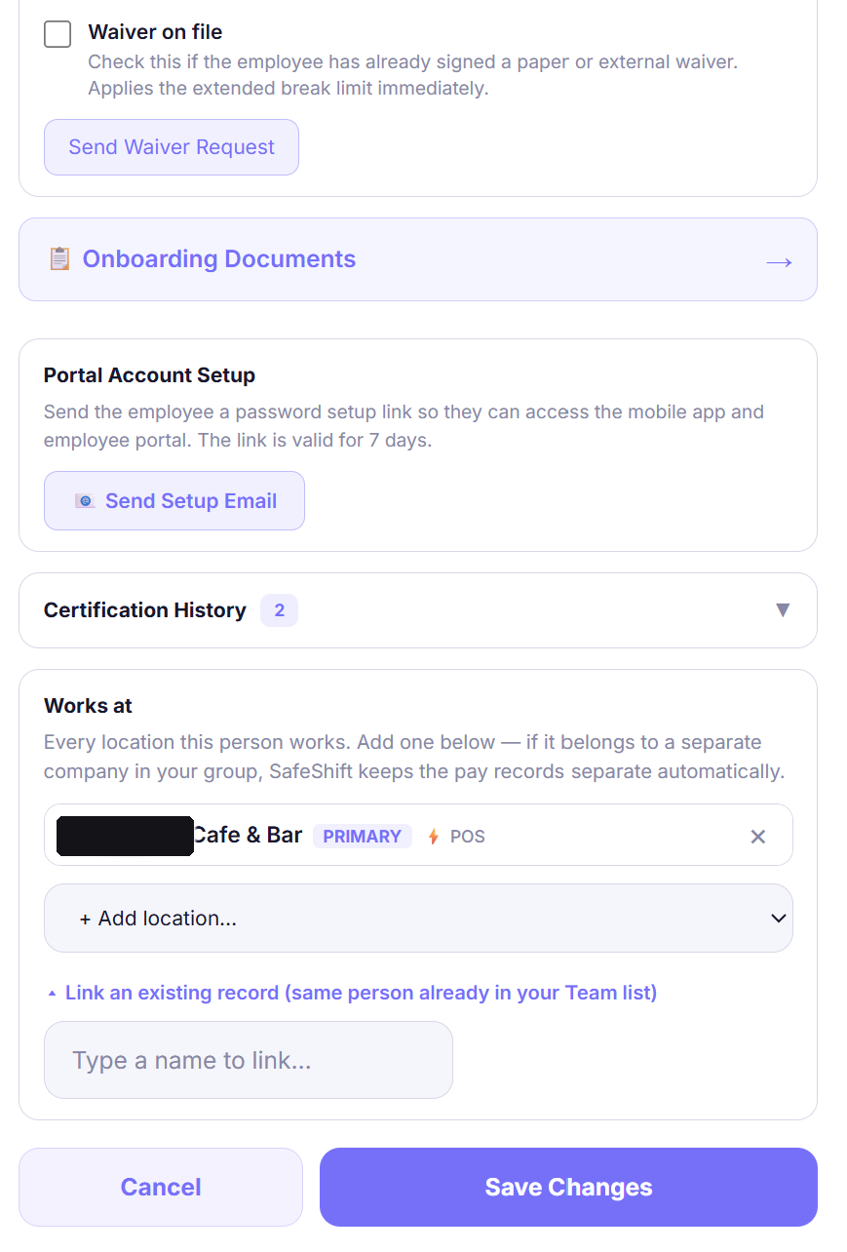Click the Certification History title

coord(145,610)
